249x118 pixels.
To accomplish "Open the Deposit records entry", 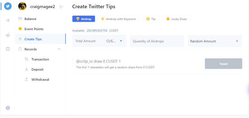I will [40, 69].
